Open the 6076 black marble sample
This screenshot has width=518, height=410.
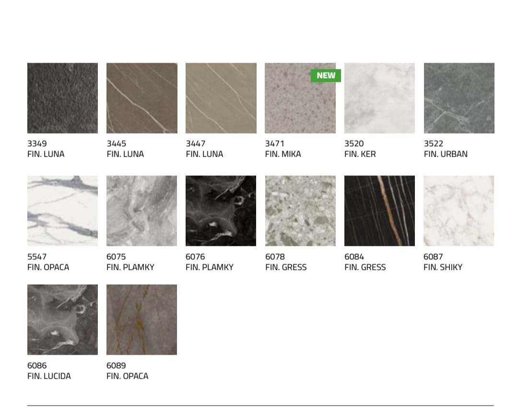221,211
